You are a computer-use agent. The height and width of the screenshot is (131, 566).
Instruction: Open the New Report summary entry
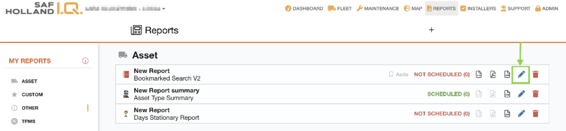coord(166,91)
